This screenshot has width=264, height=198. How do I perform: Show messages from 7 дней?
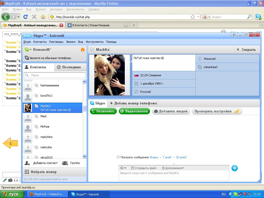pyautogui.click(x=167, y=157)
